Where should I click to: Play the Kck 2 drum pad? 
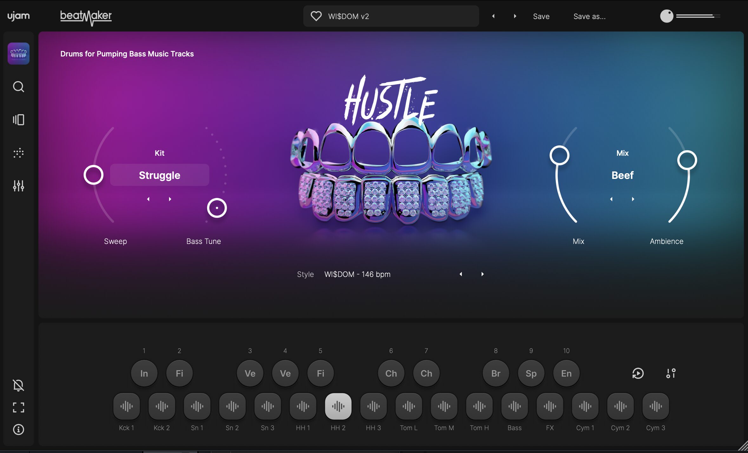pyautogui.click(x=162, y=406)
